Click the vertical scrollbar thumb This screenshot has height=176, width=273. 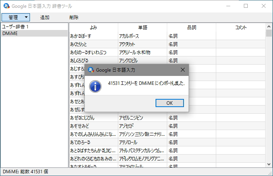point(269,33)
